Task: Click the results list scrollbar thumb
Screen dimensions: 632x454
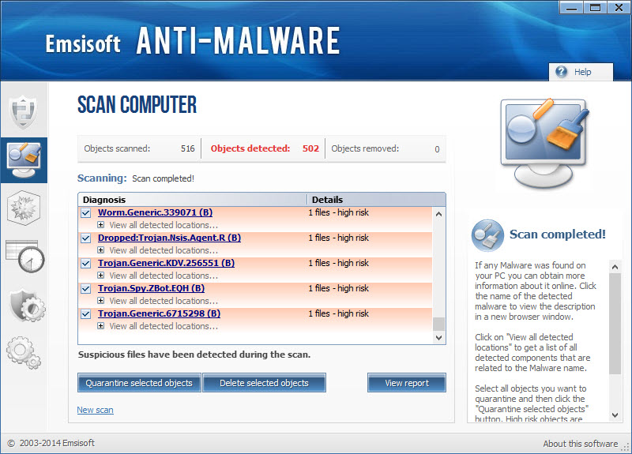Action: (x=439, y=324)
